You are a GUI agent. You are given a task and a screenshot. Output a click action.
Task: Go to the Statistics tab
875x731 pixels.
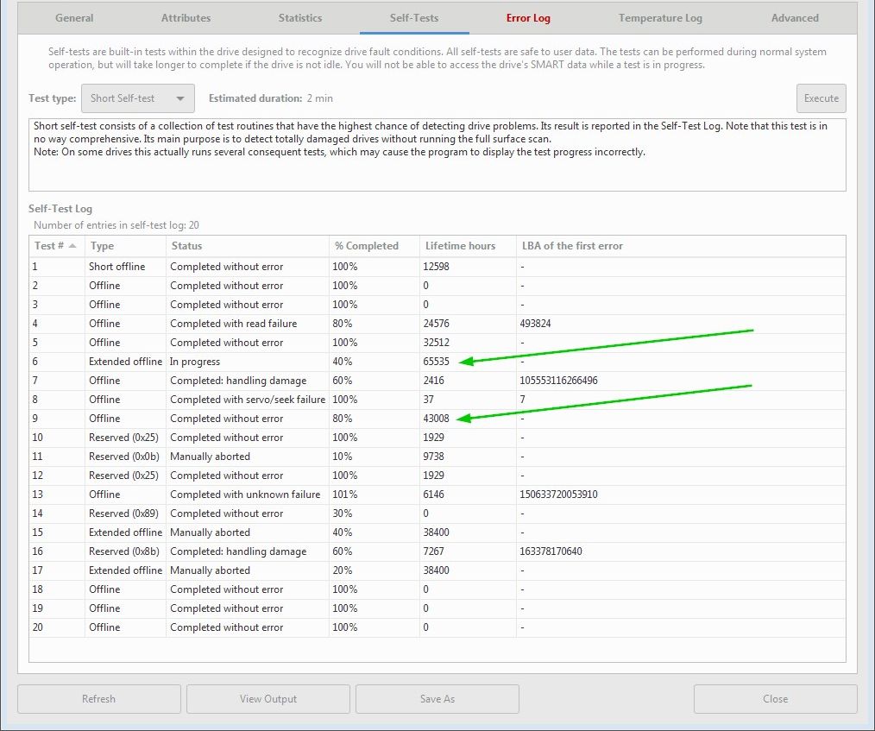pyautogui.click(x=300, y=18)
